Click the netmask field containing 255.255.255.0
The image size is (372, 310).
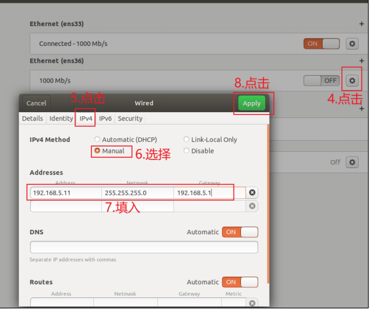pyautogui.click(x=137, y=193)
